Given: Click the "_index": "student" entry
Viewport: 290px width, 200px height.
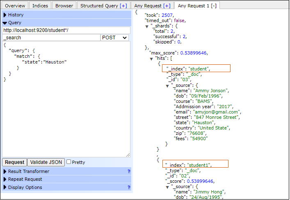Looking at the screenshot, I should 188,69.
